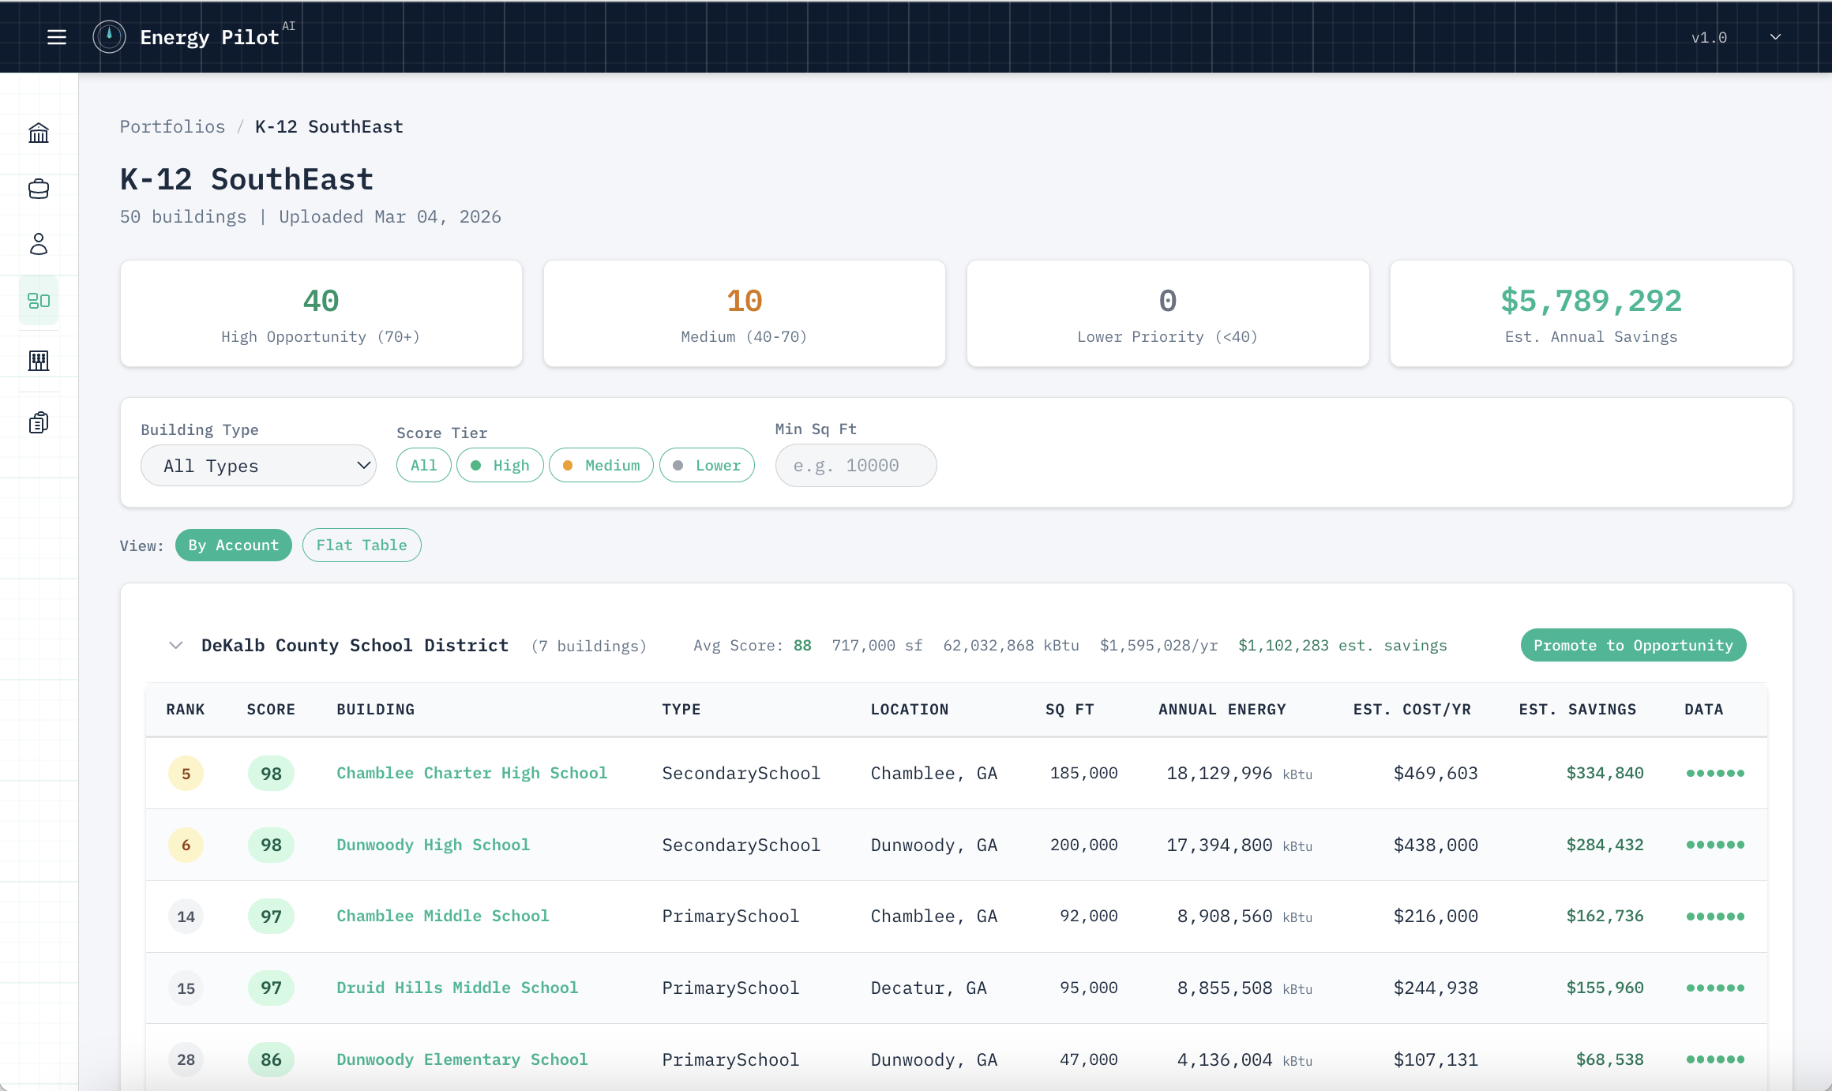
Task: Switch to Flat Table view
Action: pos(362,545)
